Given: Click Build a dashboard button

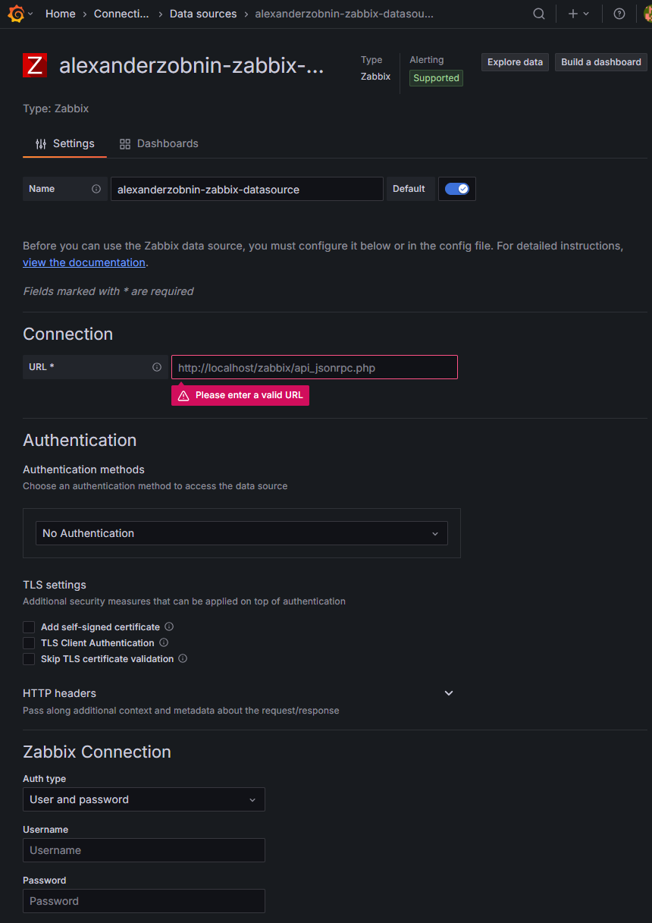Looking at the screenshot, I should 601,62.
